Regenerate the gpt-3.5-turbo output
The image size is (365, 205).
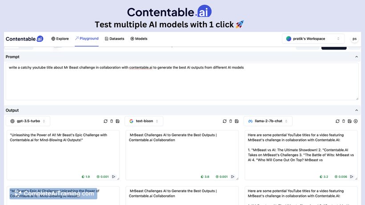coord(105,121)
